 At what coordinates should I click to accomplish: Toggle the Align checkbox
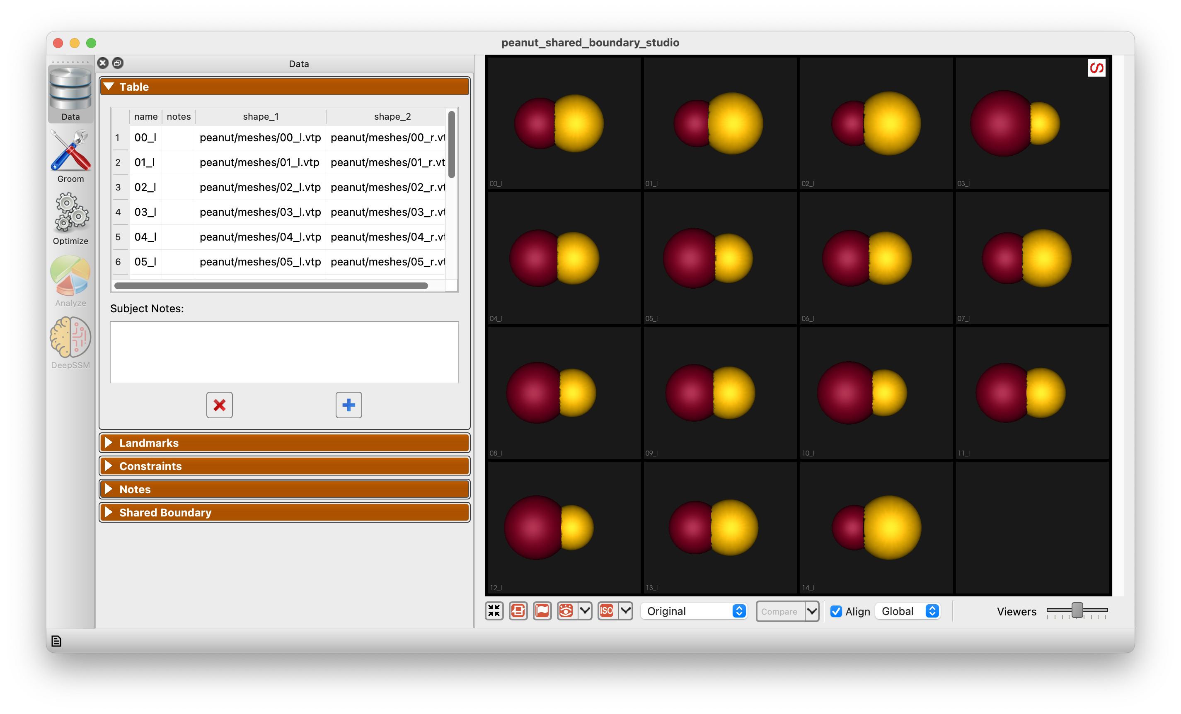(836, 612)
